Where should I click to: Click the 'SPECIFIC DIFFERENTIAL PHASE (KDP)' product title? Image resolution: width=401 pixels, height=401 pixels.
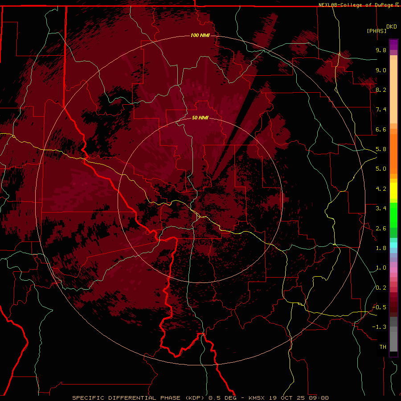point(139,398)
